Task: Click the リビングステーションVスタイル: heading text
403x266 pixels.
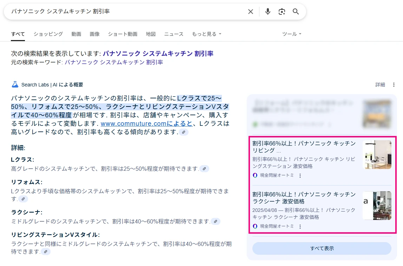Action: pos(55,235)
